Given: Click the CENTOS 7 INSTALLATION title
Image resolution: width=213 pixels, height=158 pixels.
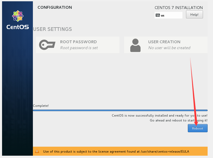Looking at the screenshot, I should (179, 8).
